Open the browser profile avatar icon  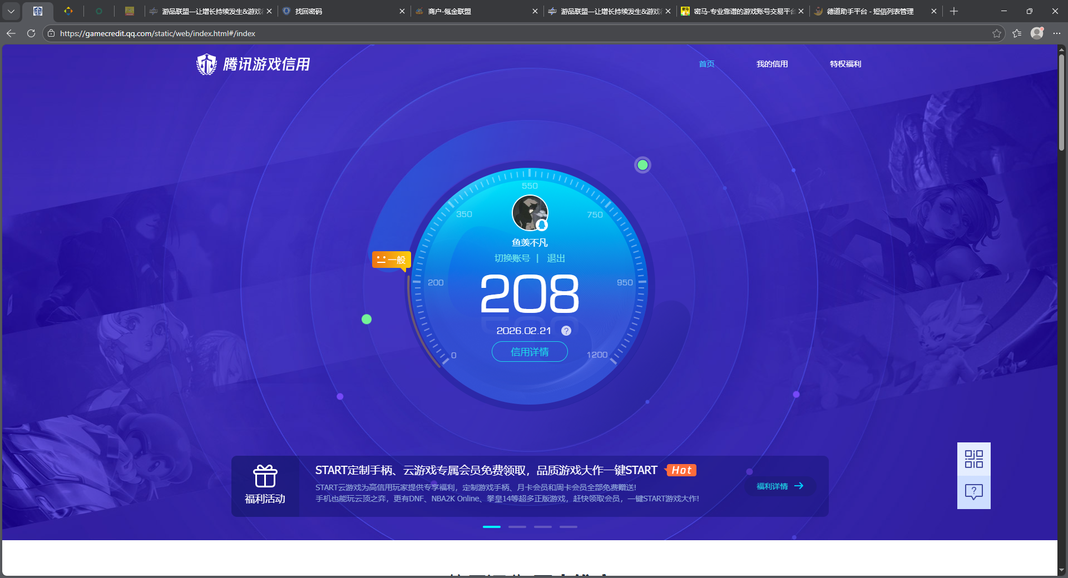(x=1037, y=33)
